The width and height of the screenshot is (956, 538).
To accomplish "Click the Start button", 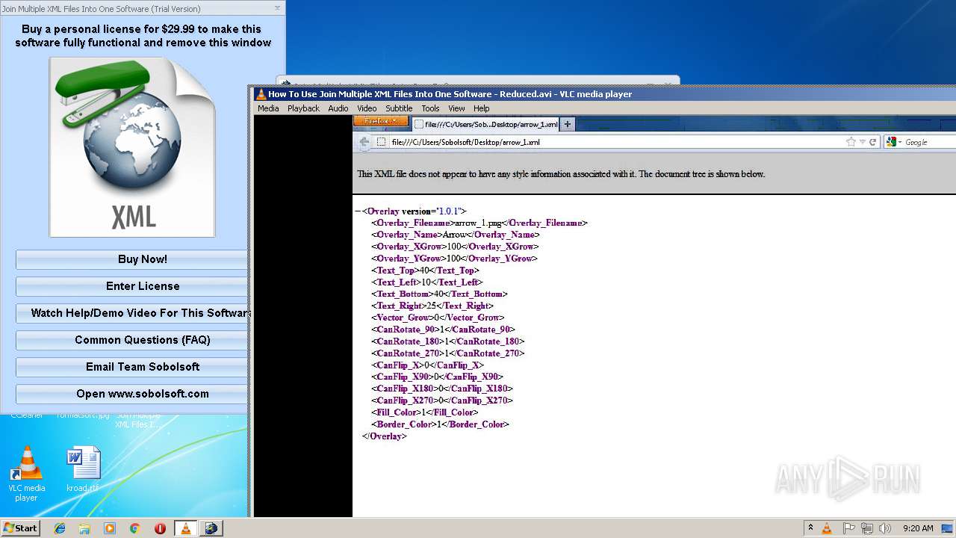I will [20, 528].
